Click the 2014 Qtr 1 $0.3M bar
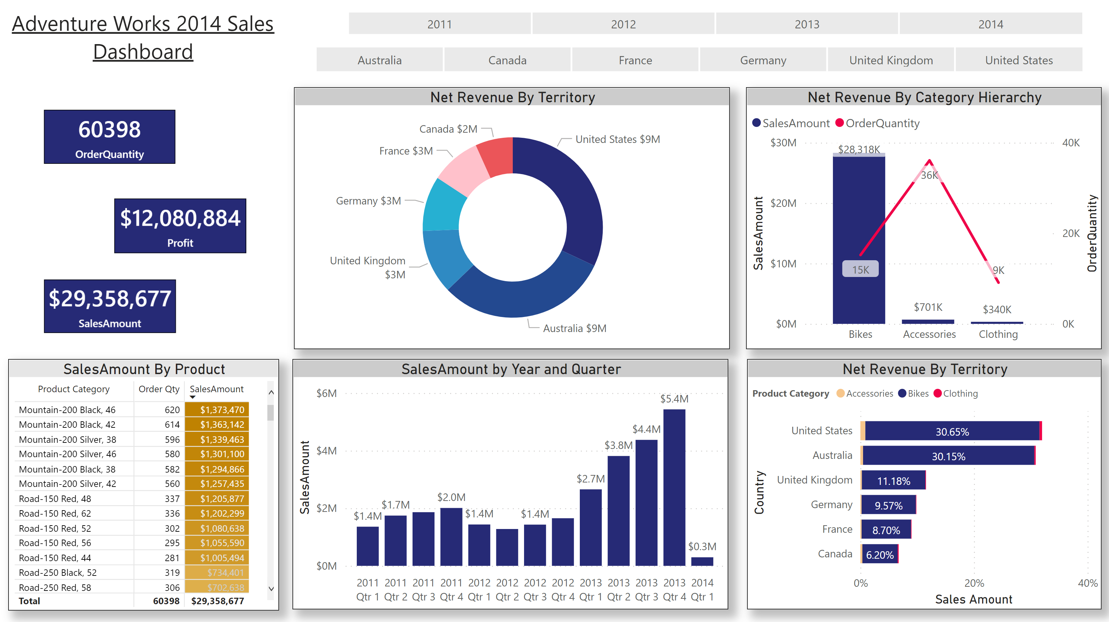This screenshot has width=1109, height=622. [x=702, y=561]
